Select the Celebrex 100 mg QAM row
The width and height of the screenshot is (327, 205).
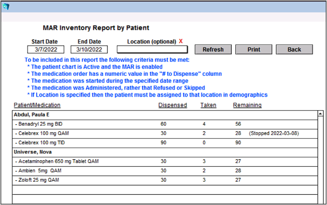tap(165, 134)
